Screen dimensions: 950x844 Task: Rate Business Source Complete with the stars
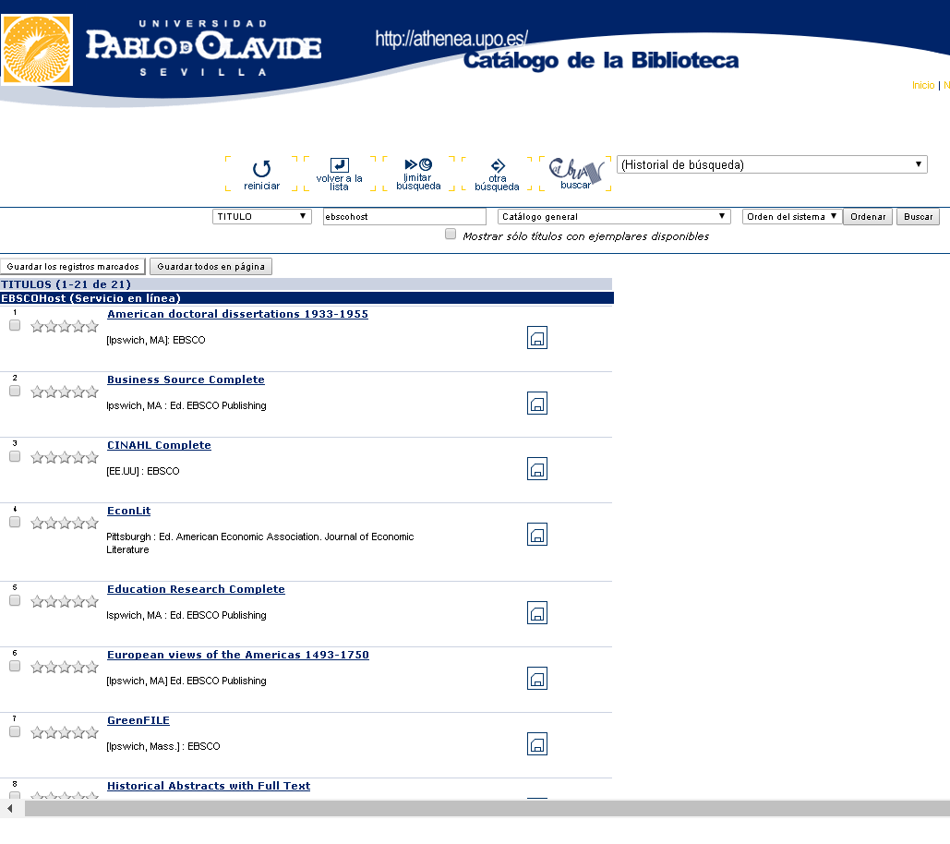click(x=65, y=392)
